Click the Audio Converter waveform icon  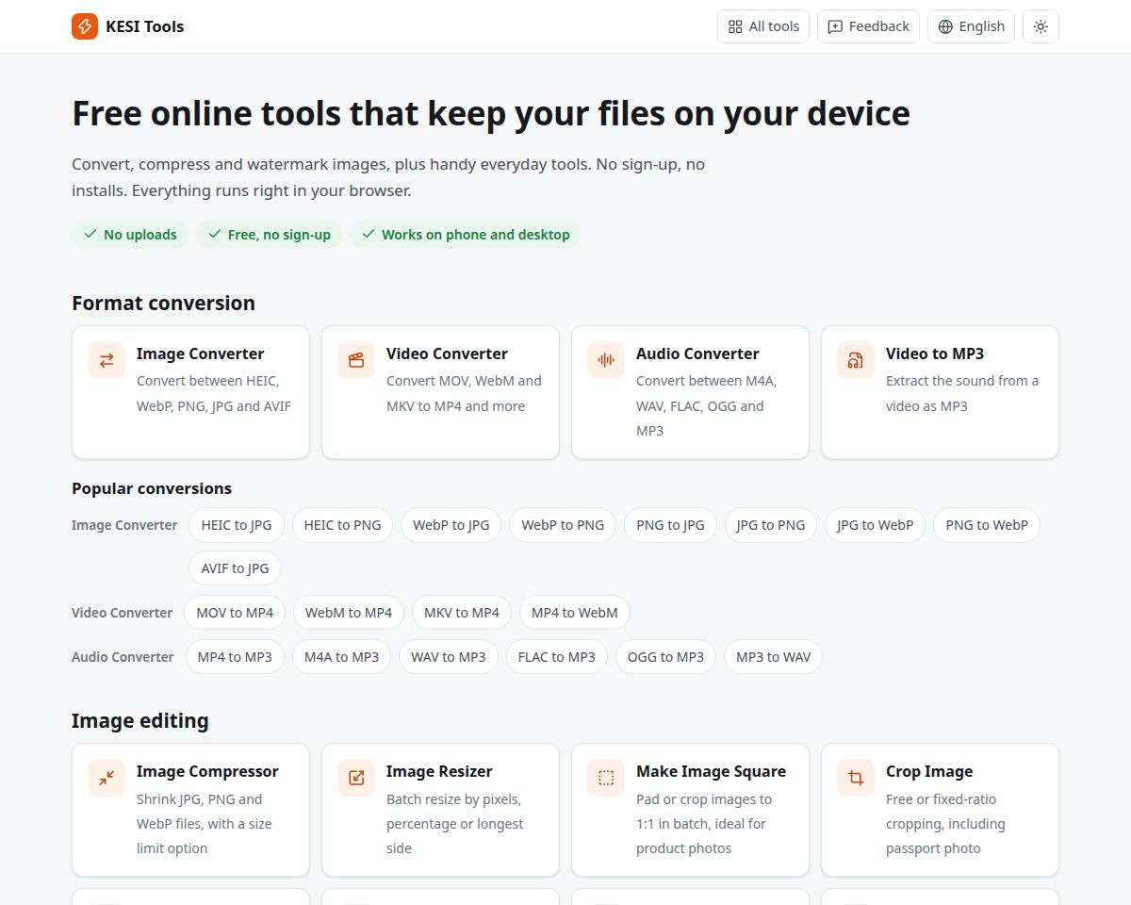(606, 360)
